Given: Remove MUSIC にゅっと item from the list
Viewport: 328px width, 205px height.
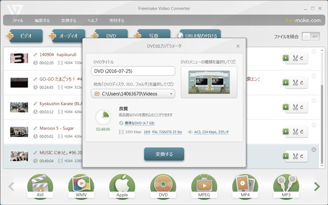Looking at the screenshot, I should pyautogui.click(x=314, y=150).
